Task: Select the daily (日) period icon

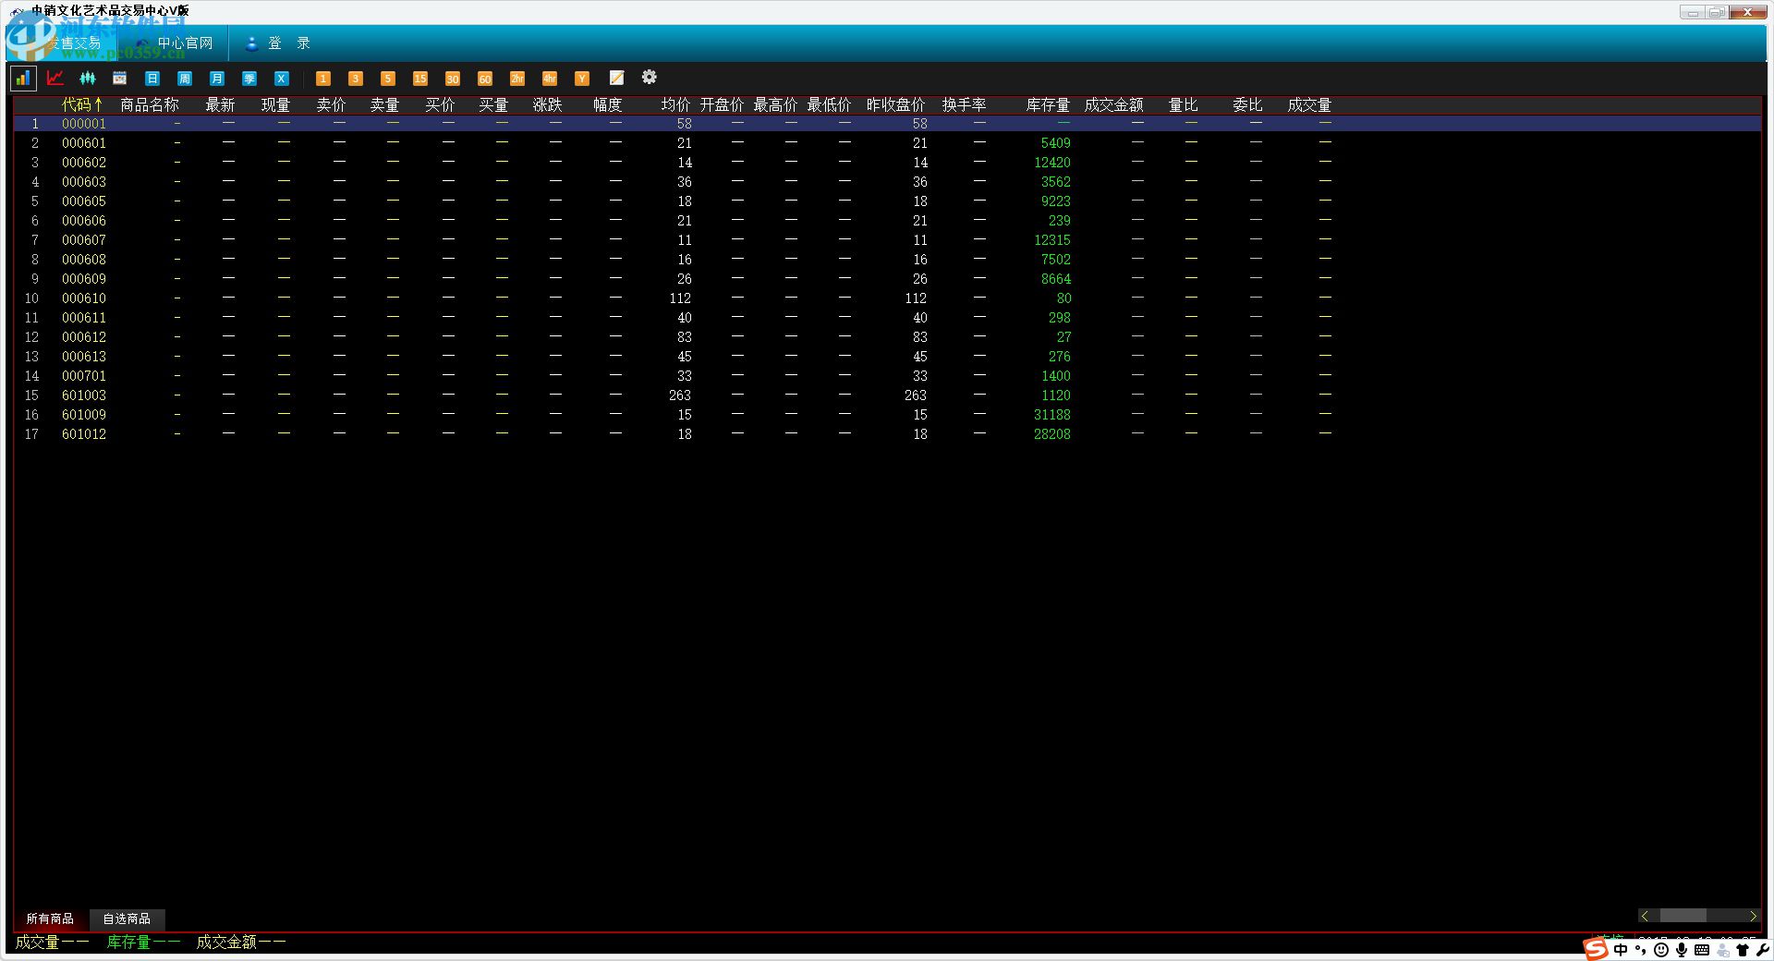Action: [x=152, y=79]
